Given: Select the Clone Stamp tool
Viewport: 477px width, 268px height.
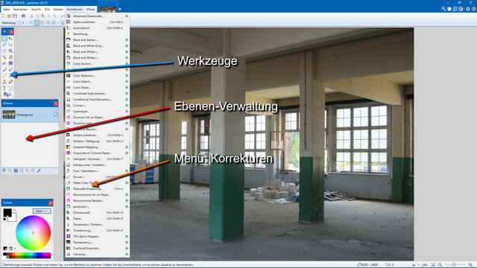Looking at the screenshot, I should (x=4, y=82).
